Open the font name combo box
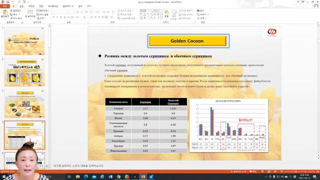Viewport: 320px width, 180px height. 60,12
